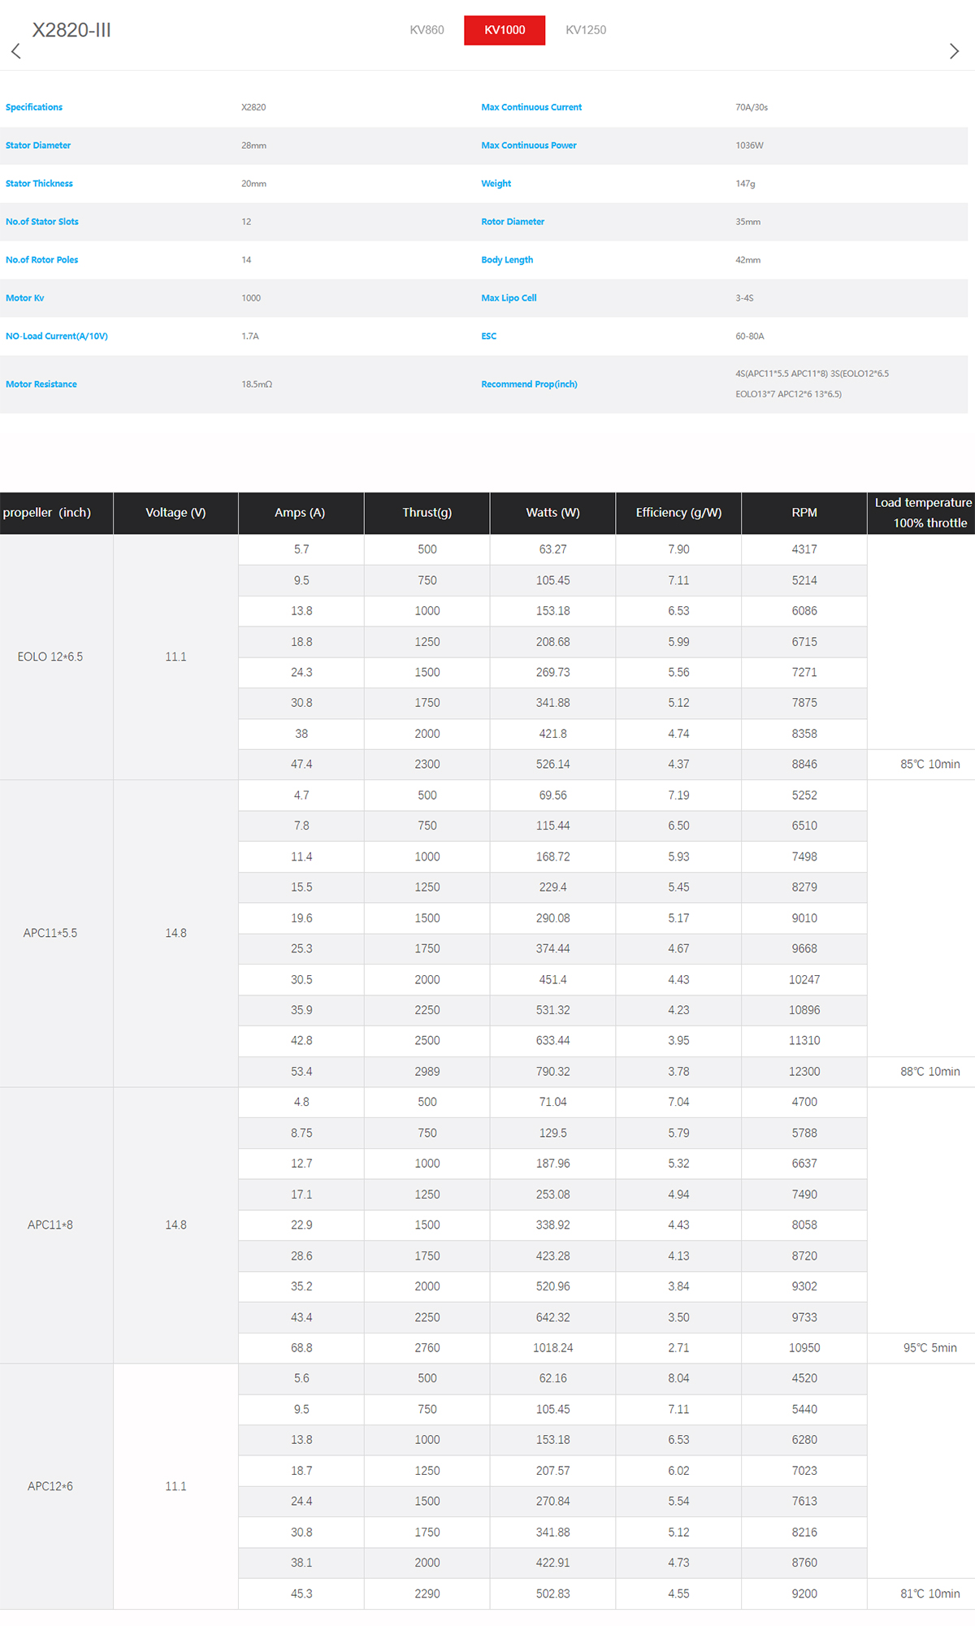Switch to the KV860 tab
The width and height of the screenshot is (975, 1626).
click(427, 30)
